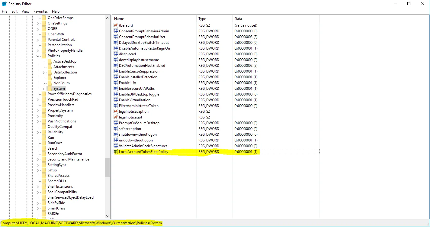Click the Registry Editor icon in the title bar
The width and height of the screenshot is (430, 227).
4,4
